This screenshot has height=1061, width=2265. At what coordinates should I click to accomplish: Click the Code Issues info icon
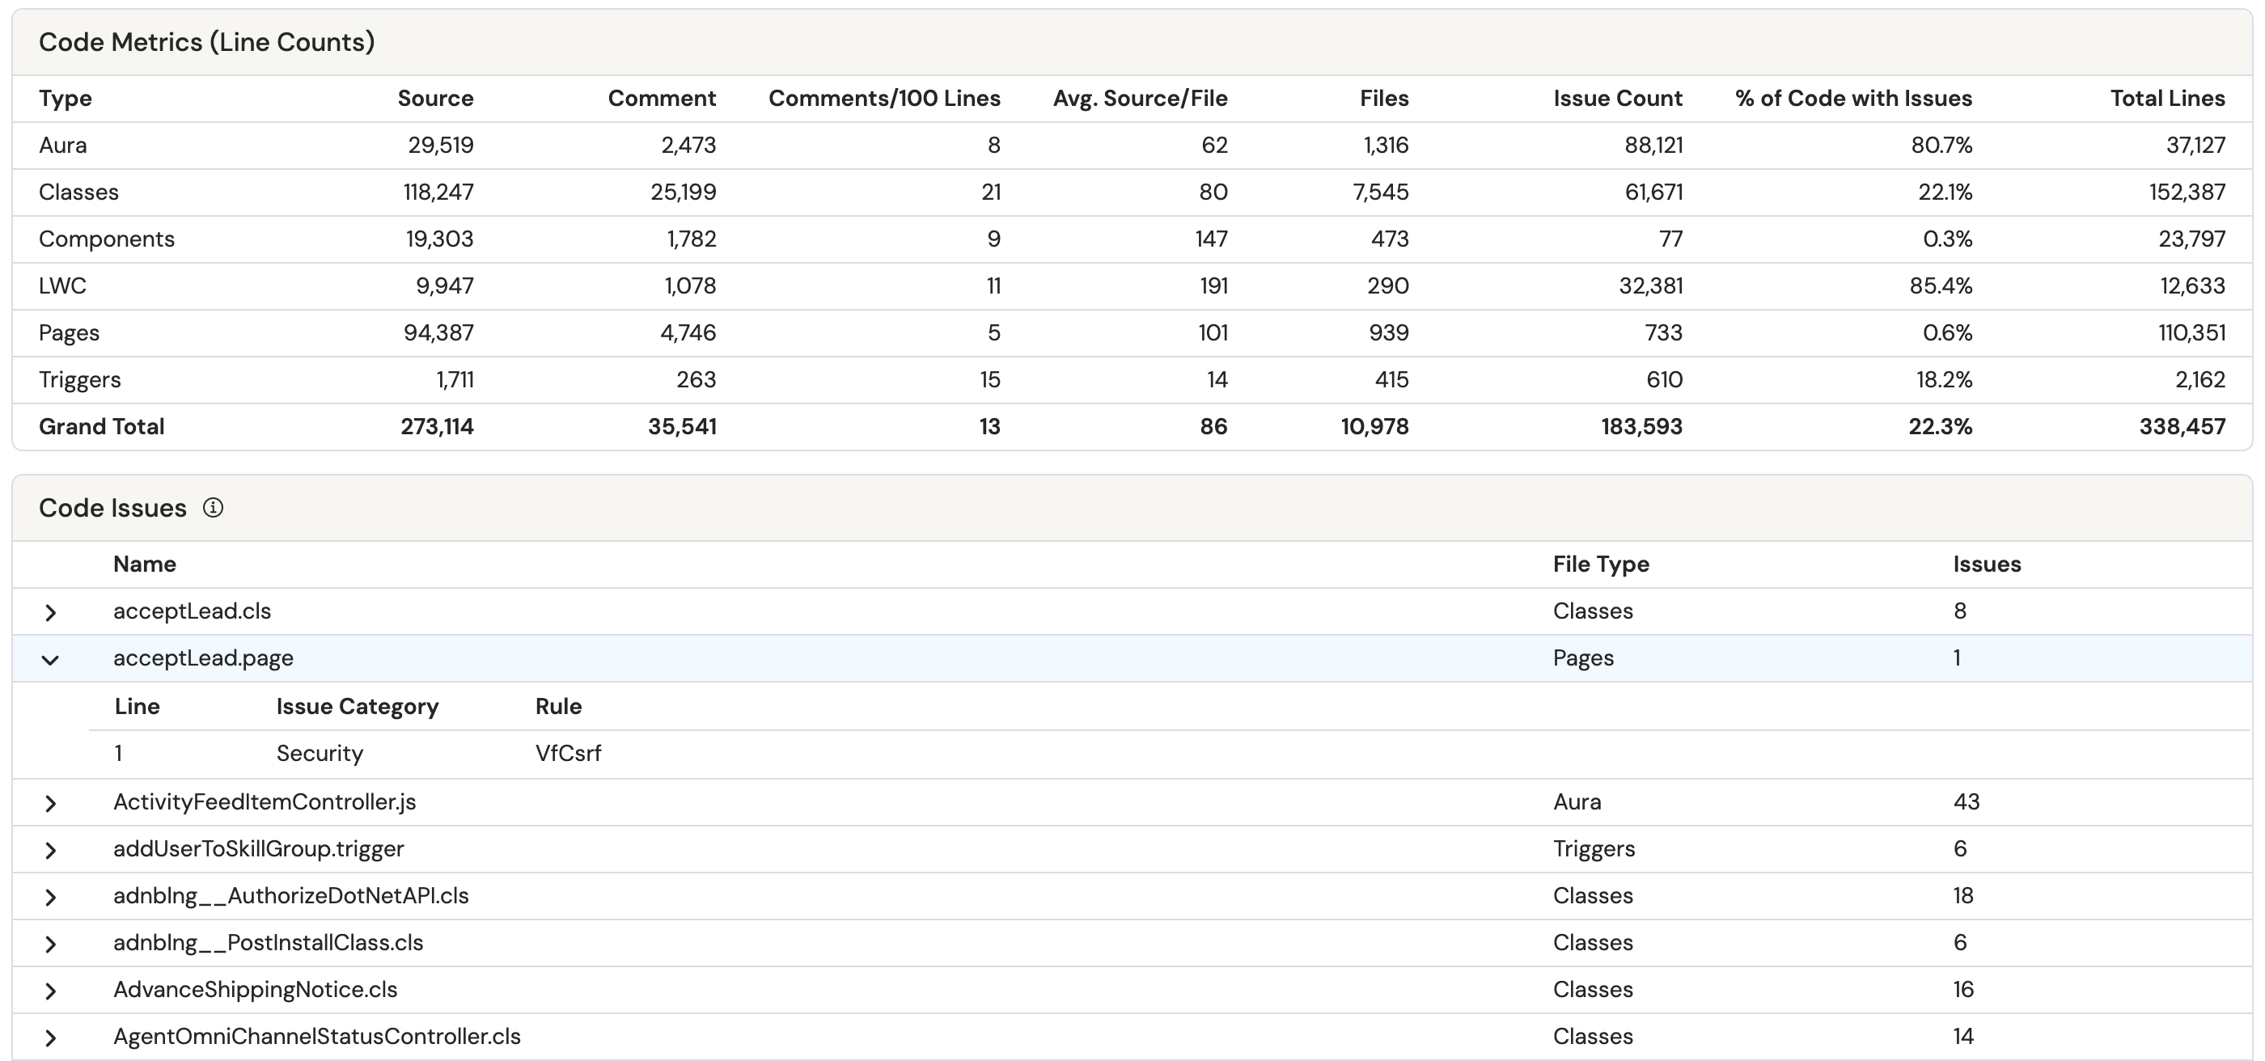click(213, 507)
